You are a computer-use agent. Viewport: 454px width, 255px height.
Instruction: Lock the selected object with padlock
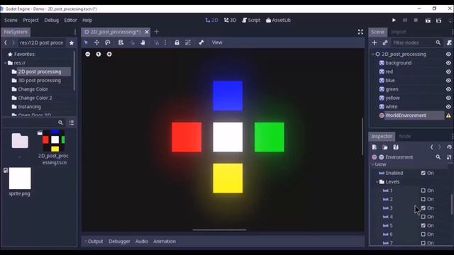point(177,42)
